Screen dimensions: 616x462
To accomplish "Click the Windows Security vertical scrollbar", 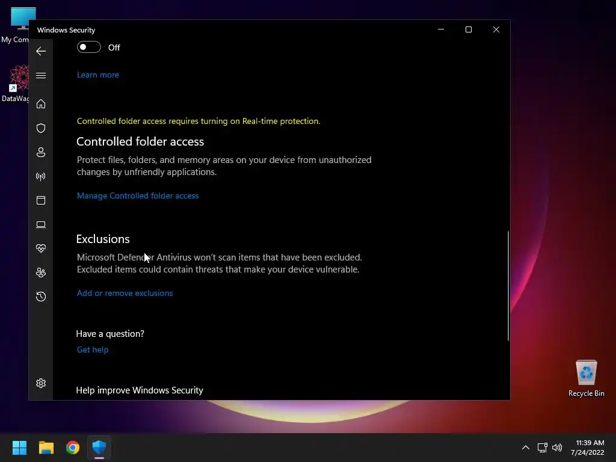I will [x=508, y=286].
